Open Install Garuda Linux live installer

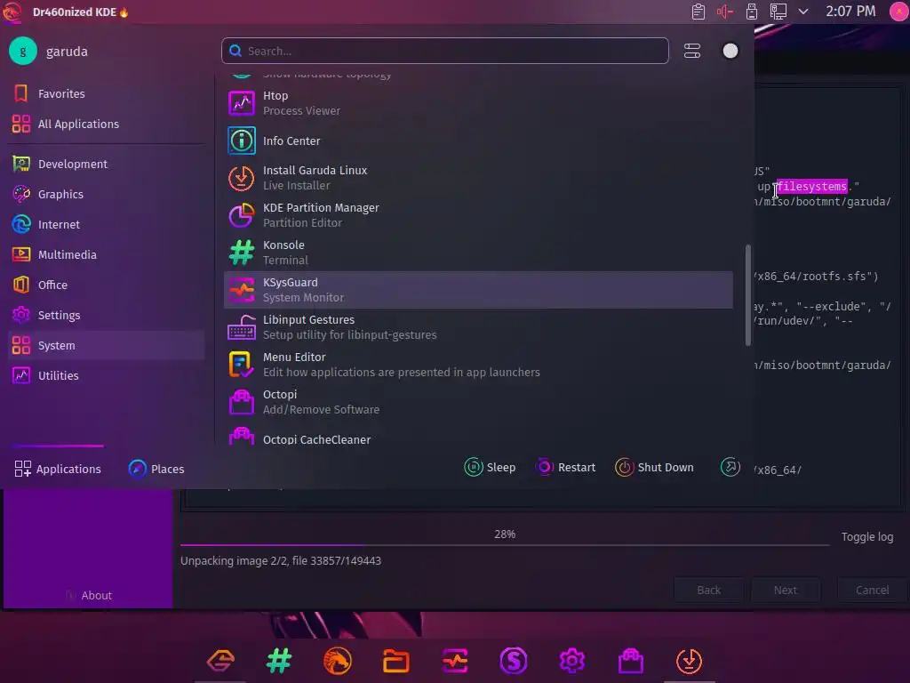(478, 178)
